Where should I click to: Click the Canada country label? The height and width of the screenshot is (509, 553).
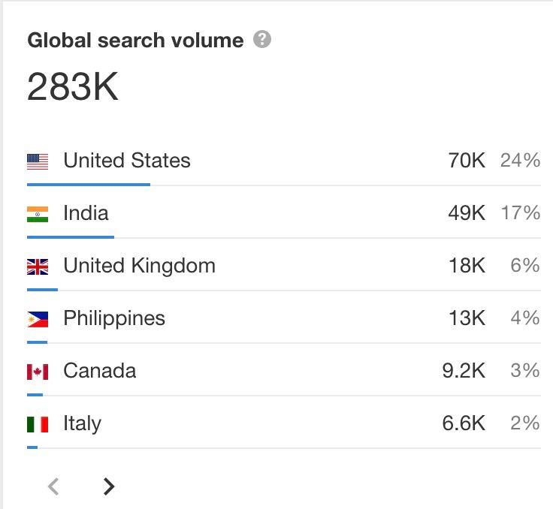coord(99,371)
